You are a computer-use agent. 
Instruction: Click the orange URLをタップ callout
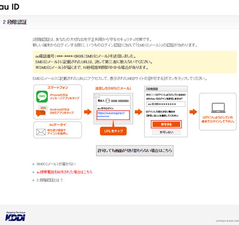click(113, 131)
